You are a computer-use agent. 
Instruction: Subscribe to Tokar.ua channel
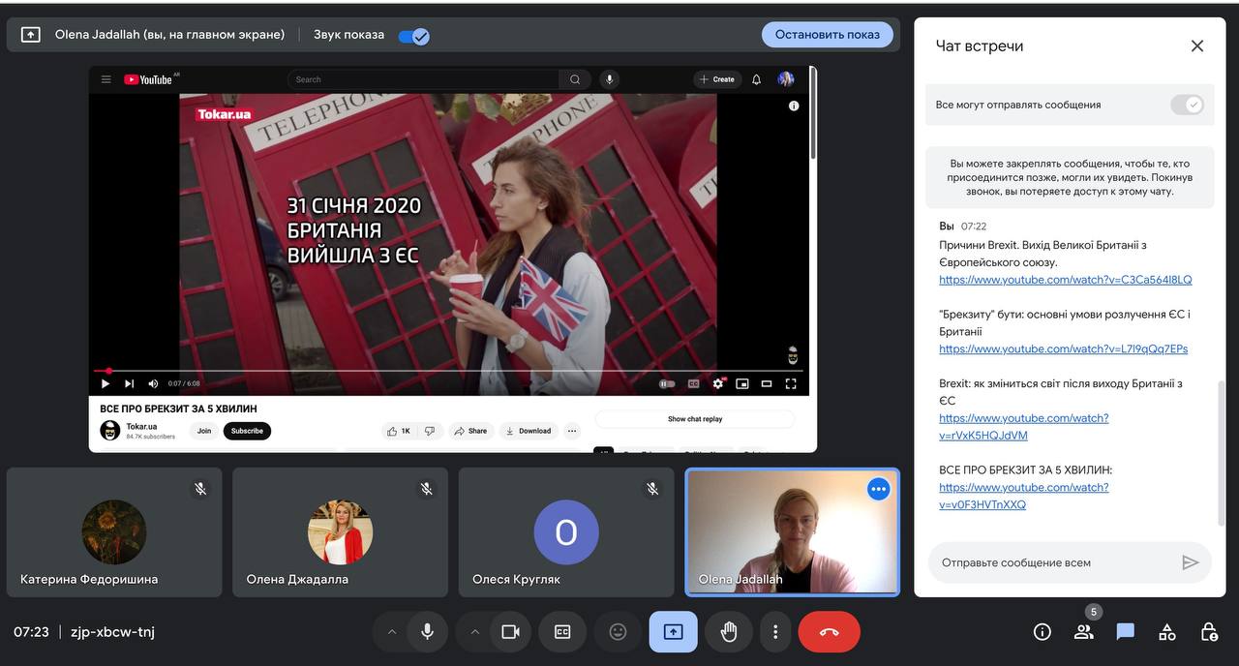pos(247,431)
